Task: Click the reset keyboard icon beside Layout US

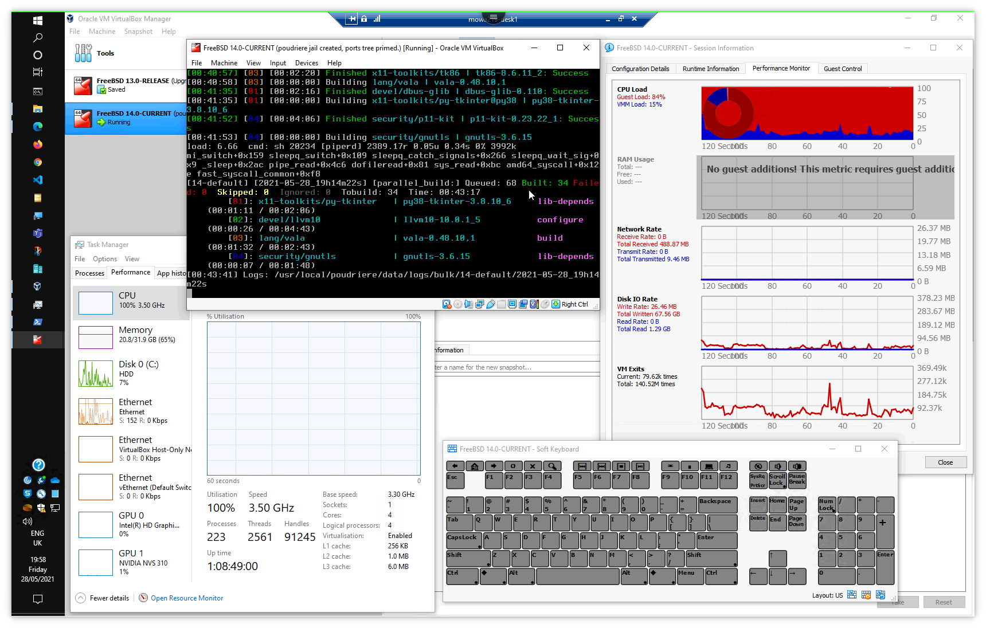Action: point(881,595)
